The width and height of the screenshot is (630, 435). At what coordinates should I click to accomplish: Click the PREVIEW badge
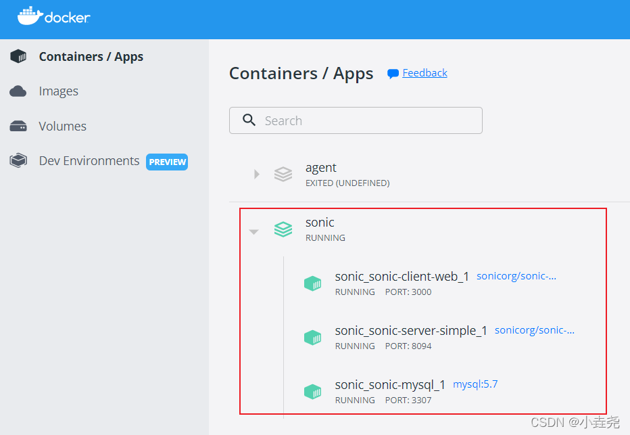[x=167, y=162]
